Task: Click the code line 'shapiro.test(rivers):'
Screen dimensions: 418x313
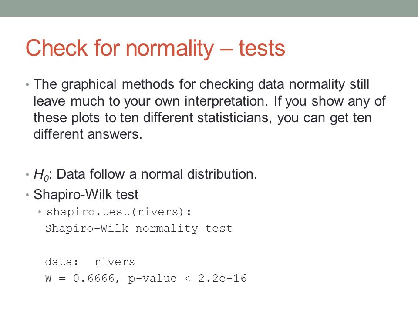Action: [119, 212]
